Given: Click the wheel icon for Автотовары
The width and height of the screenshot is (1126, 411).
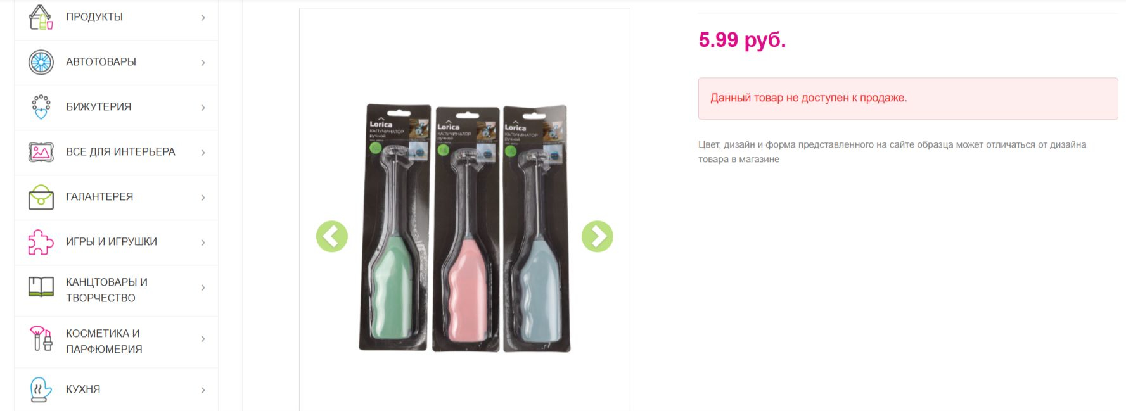Looking at the screenshot, I should click(x=41, y=62).
